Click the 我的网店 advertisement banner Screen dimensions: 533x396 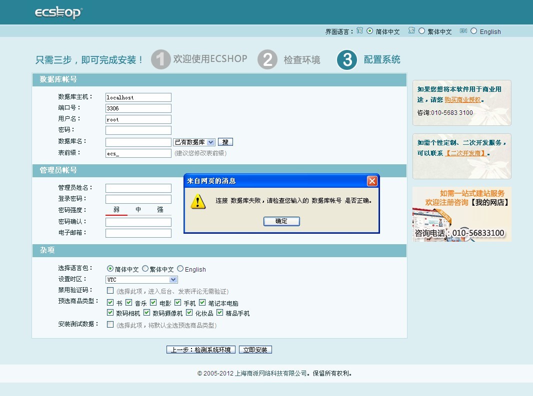(461, 214)
